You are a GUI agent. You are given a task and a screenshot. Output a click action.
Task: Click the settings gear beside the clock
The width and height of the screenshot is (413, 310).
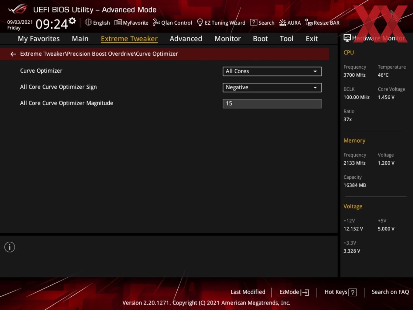click(x=72, y=21)
